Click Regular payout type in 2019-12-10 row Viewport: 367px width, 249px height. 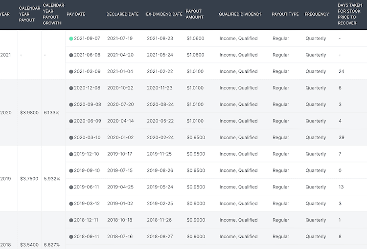click(281, 154)
